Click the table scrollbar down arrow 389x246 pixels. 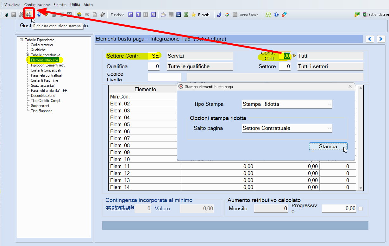tap(361, 188)
